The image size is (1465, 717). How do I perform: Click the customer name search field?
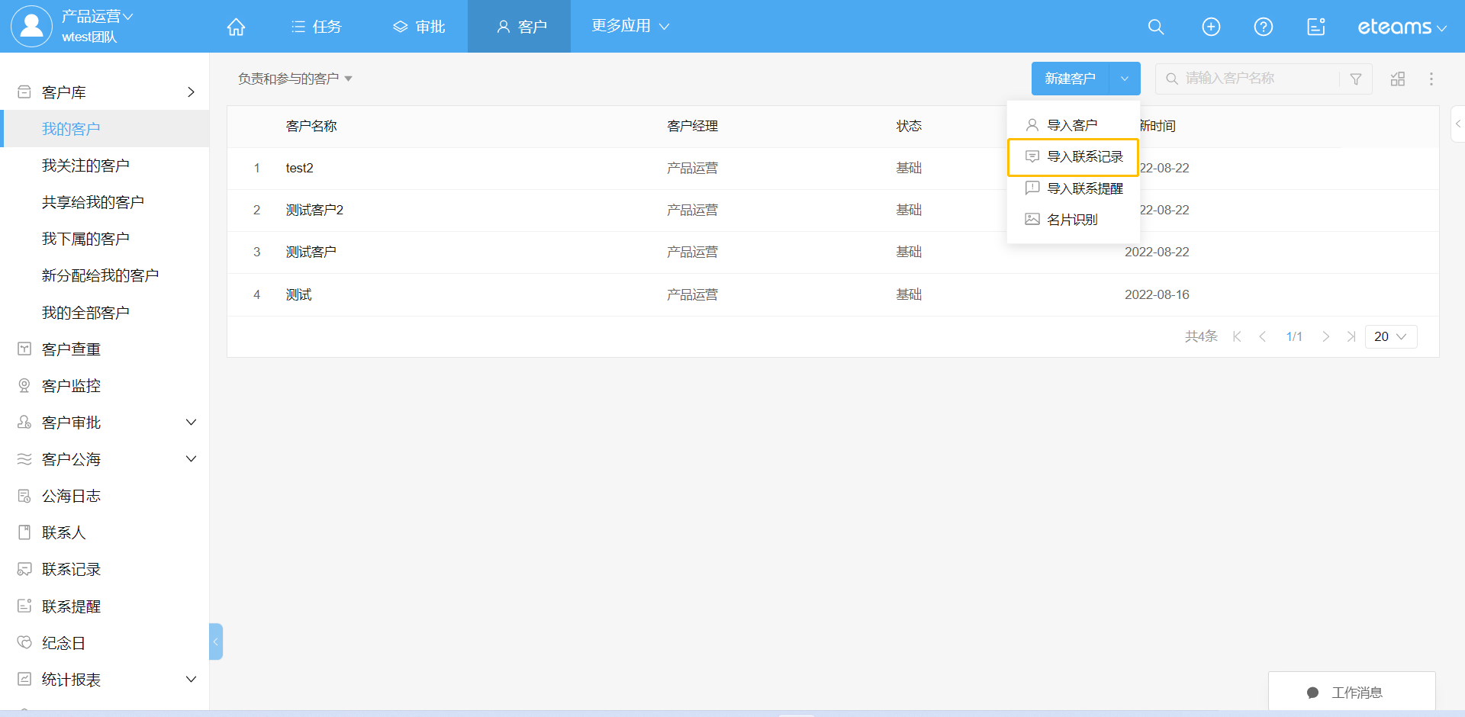click(1259, 79)
